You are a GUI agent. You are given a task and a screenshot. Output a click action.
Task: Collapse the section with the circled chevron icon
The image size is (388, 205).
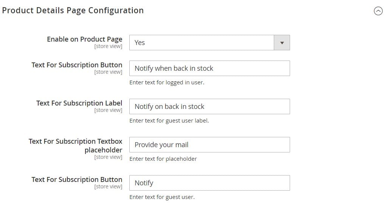378,11
